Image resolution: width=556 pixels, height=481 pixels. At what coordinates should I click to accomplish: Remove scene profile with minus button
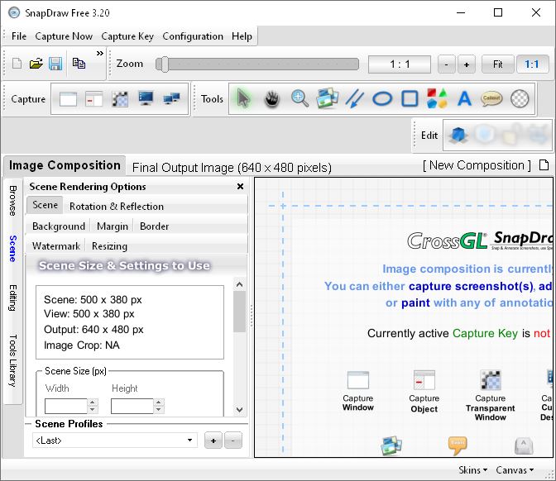[233, 441]
